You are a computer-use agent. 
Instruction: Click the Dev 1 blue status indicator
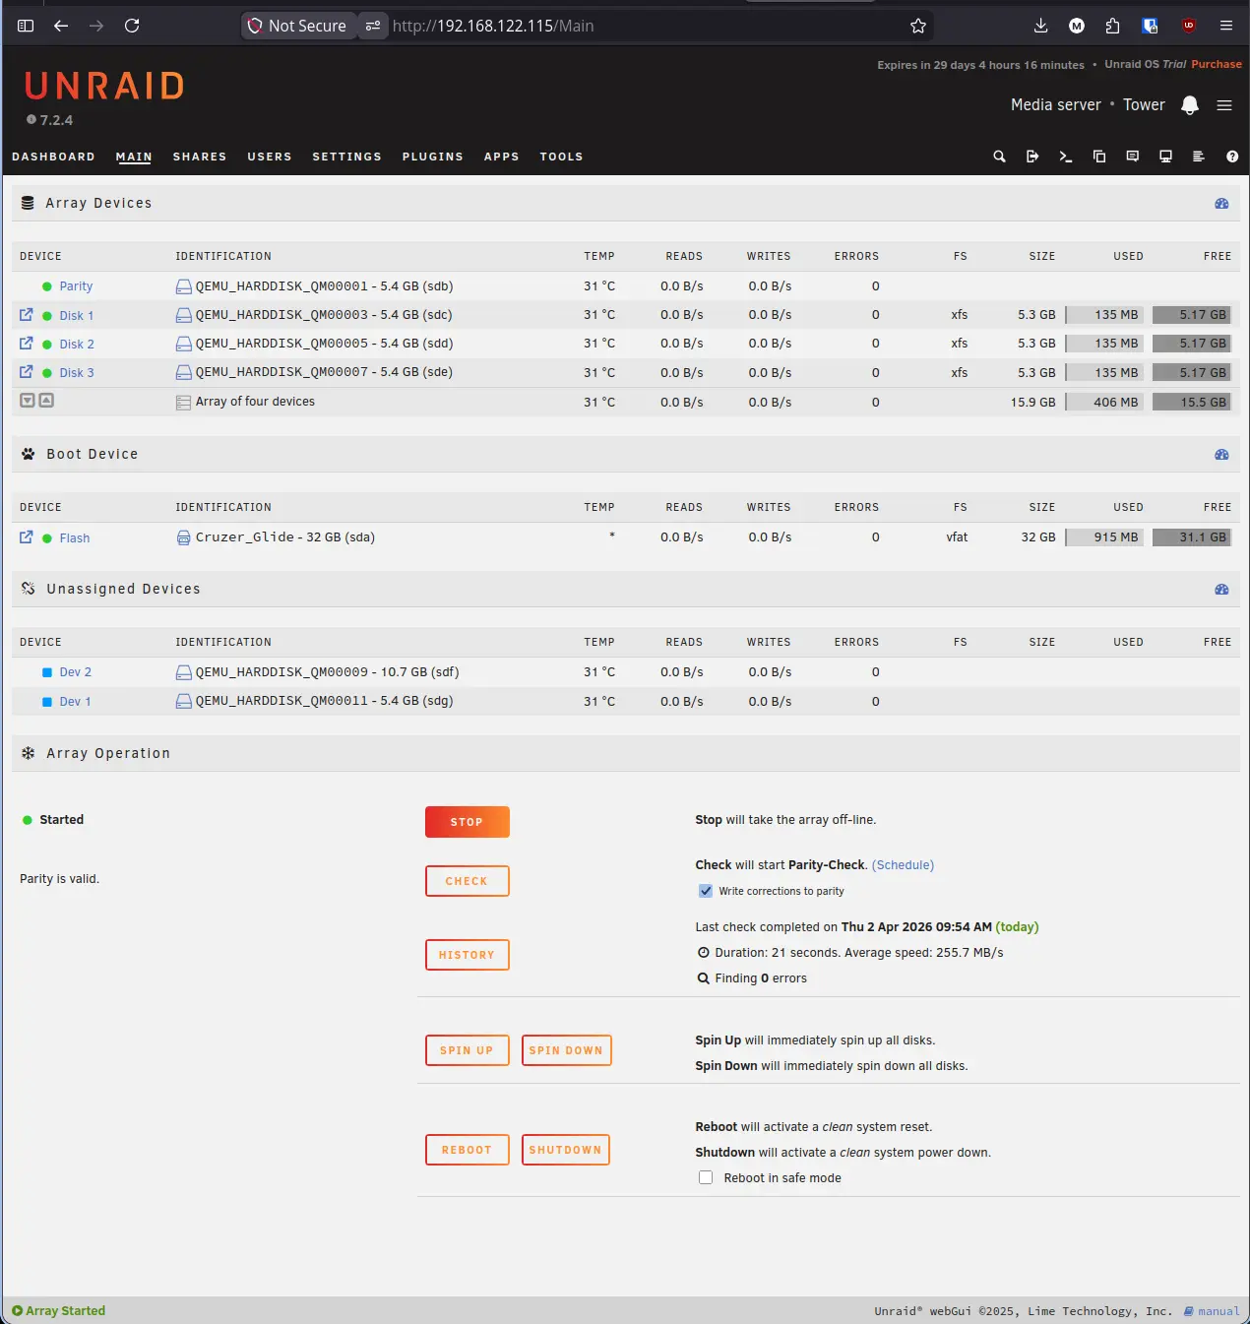47,702
